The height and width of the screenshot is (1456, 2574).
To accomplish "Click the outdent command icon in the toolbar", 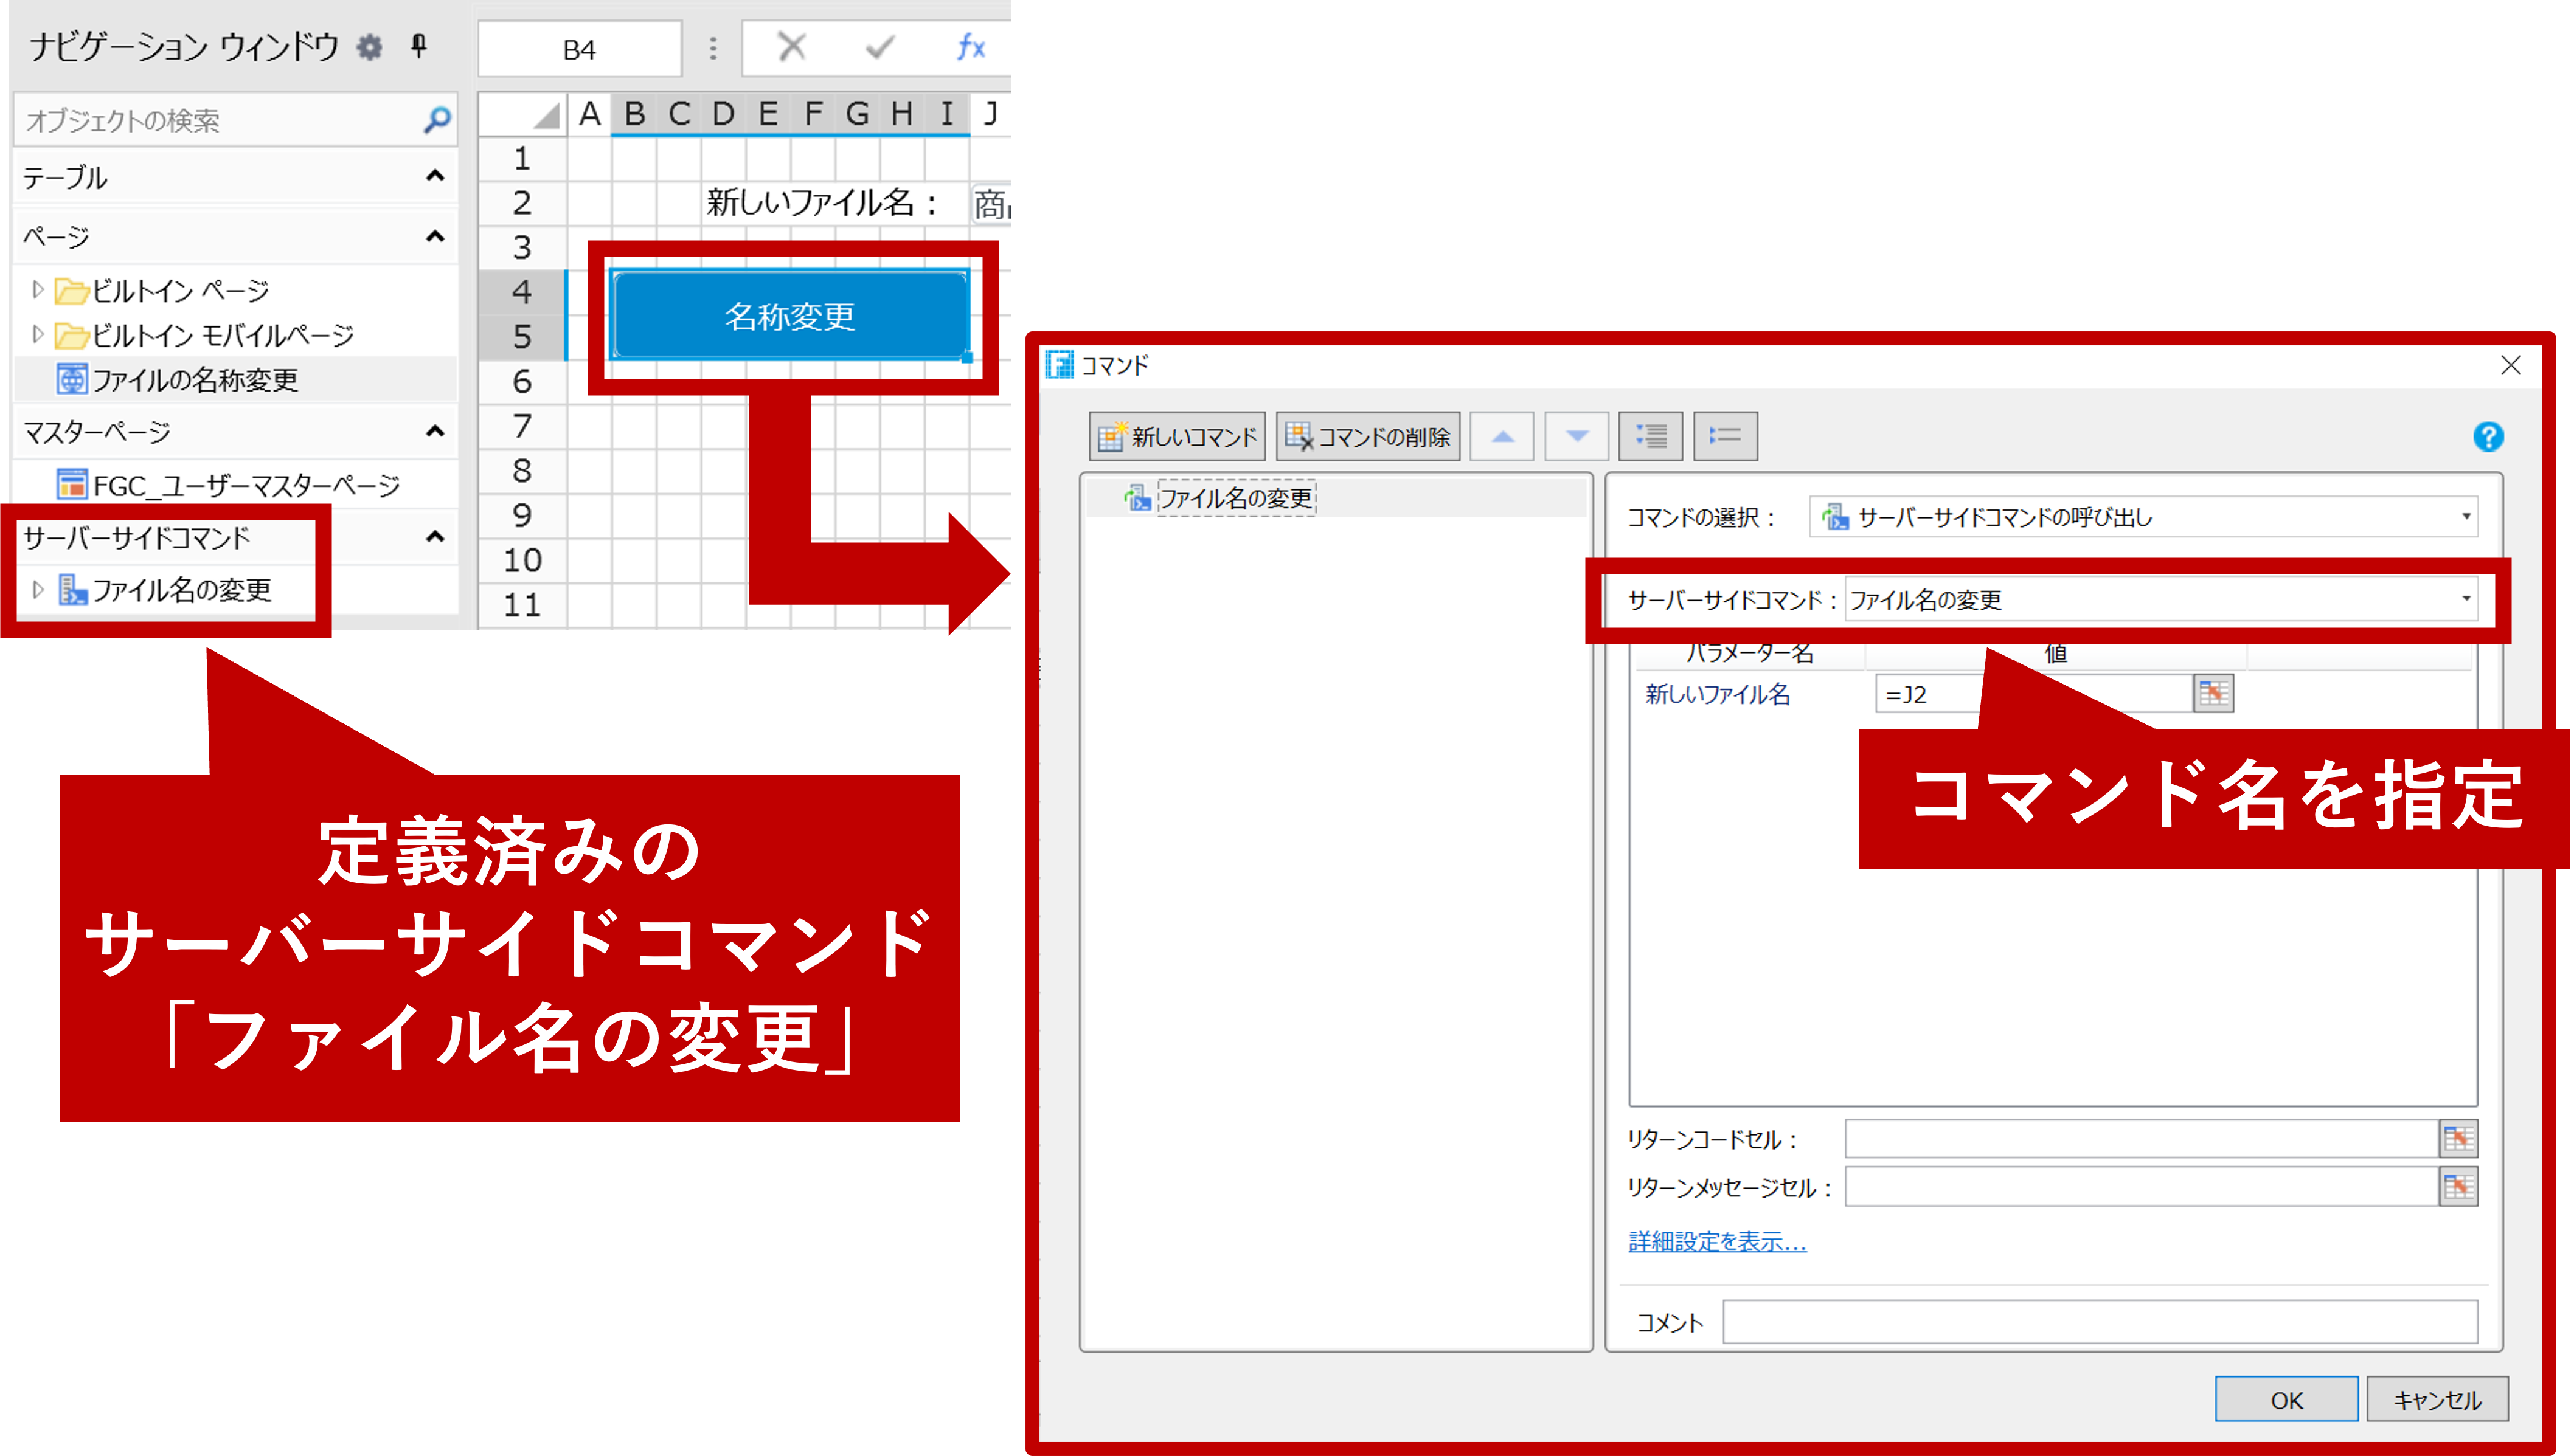I will point(1725,436).
